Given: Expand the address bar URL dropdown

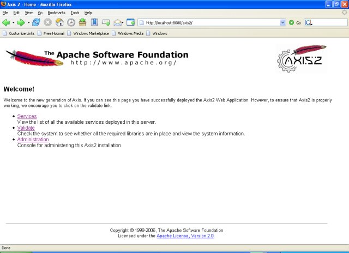Looking at the screenshot, I should (x=282, y=22).
